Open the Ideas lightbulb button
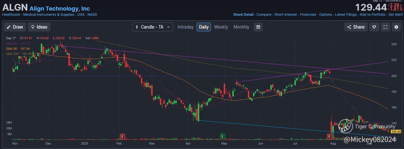The width and height of the screenshot is (404, 149). pos(39,27)
